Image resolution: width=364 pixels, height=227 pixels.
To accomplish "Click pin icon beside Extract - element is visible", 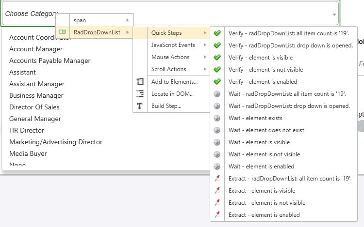I will coord(217,191).
